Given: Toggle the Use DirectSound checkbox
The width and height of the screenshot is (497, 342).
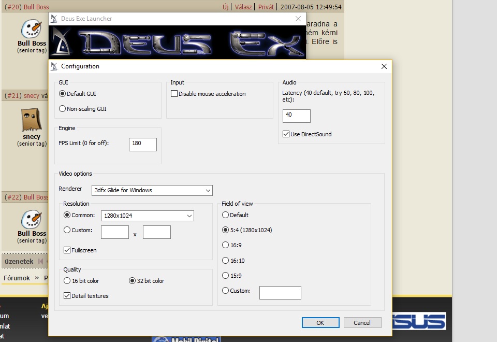Looking at the screenshot, I should tap(286, 134).
